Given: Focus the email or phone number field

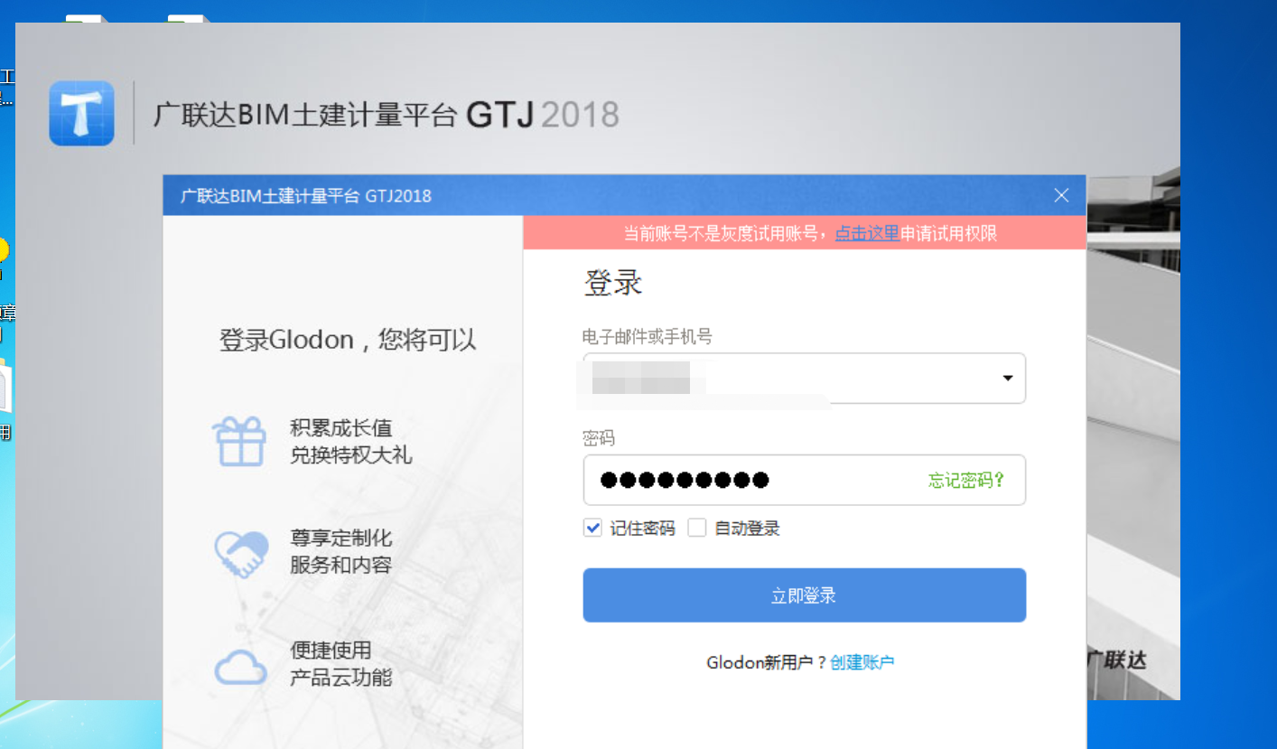Looking at the screenshot, I should coord(804,378).
